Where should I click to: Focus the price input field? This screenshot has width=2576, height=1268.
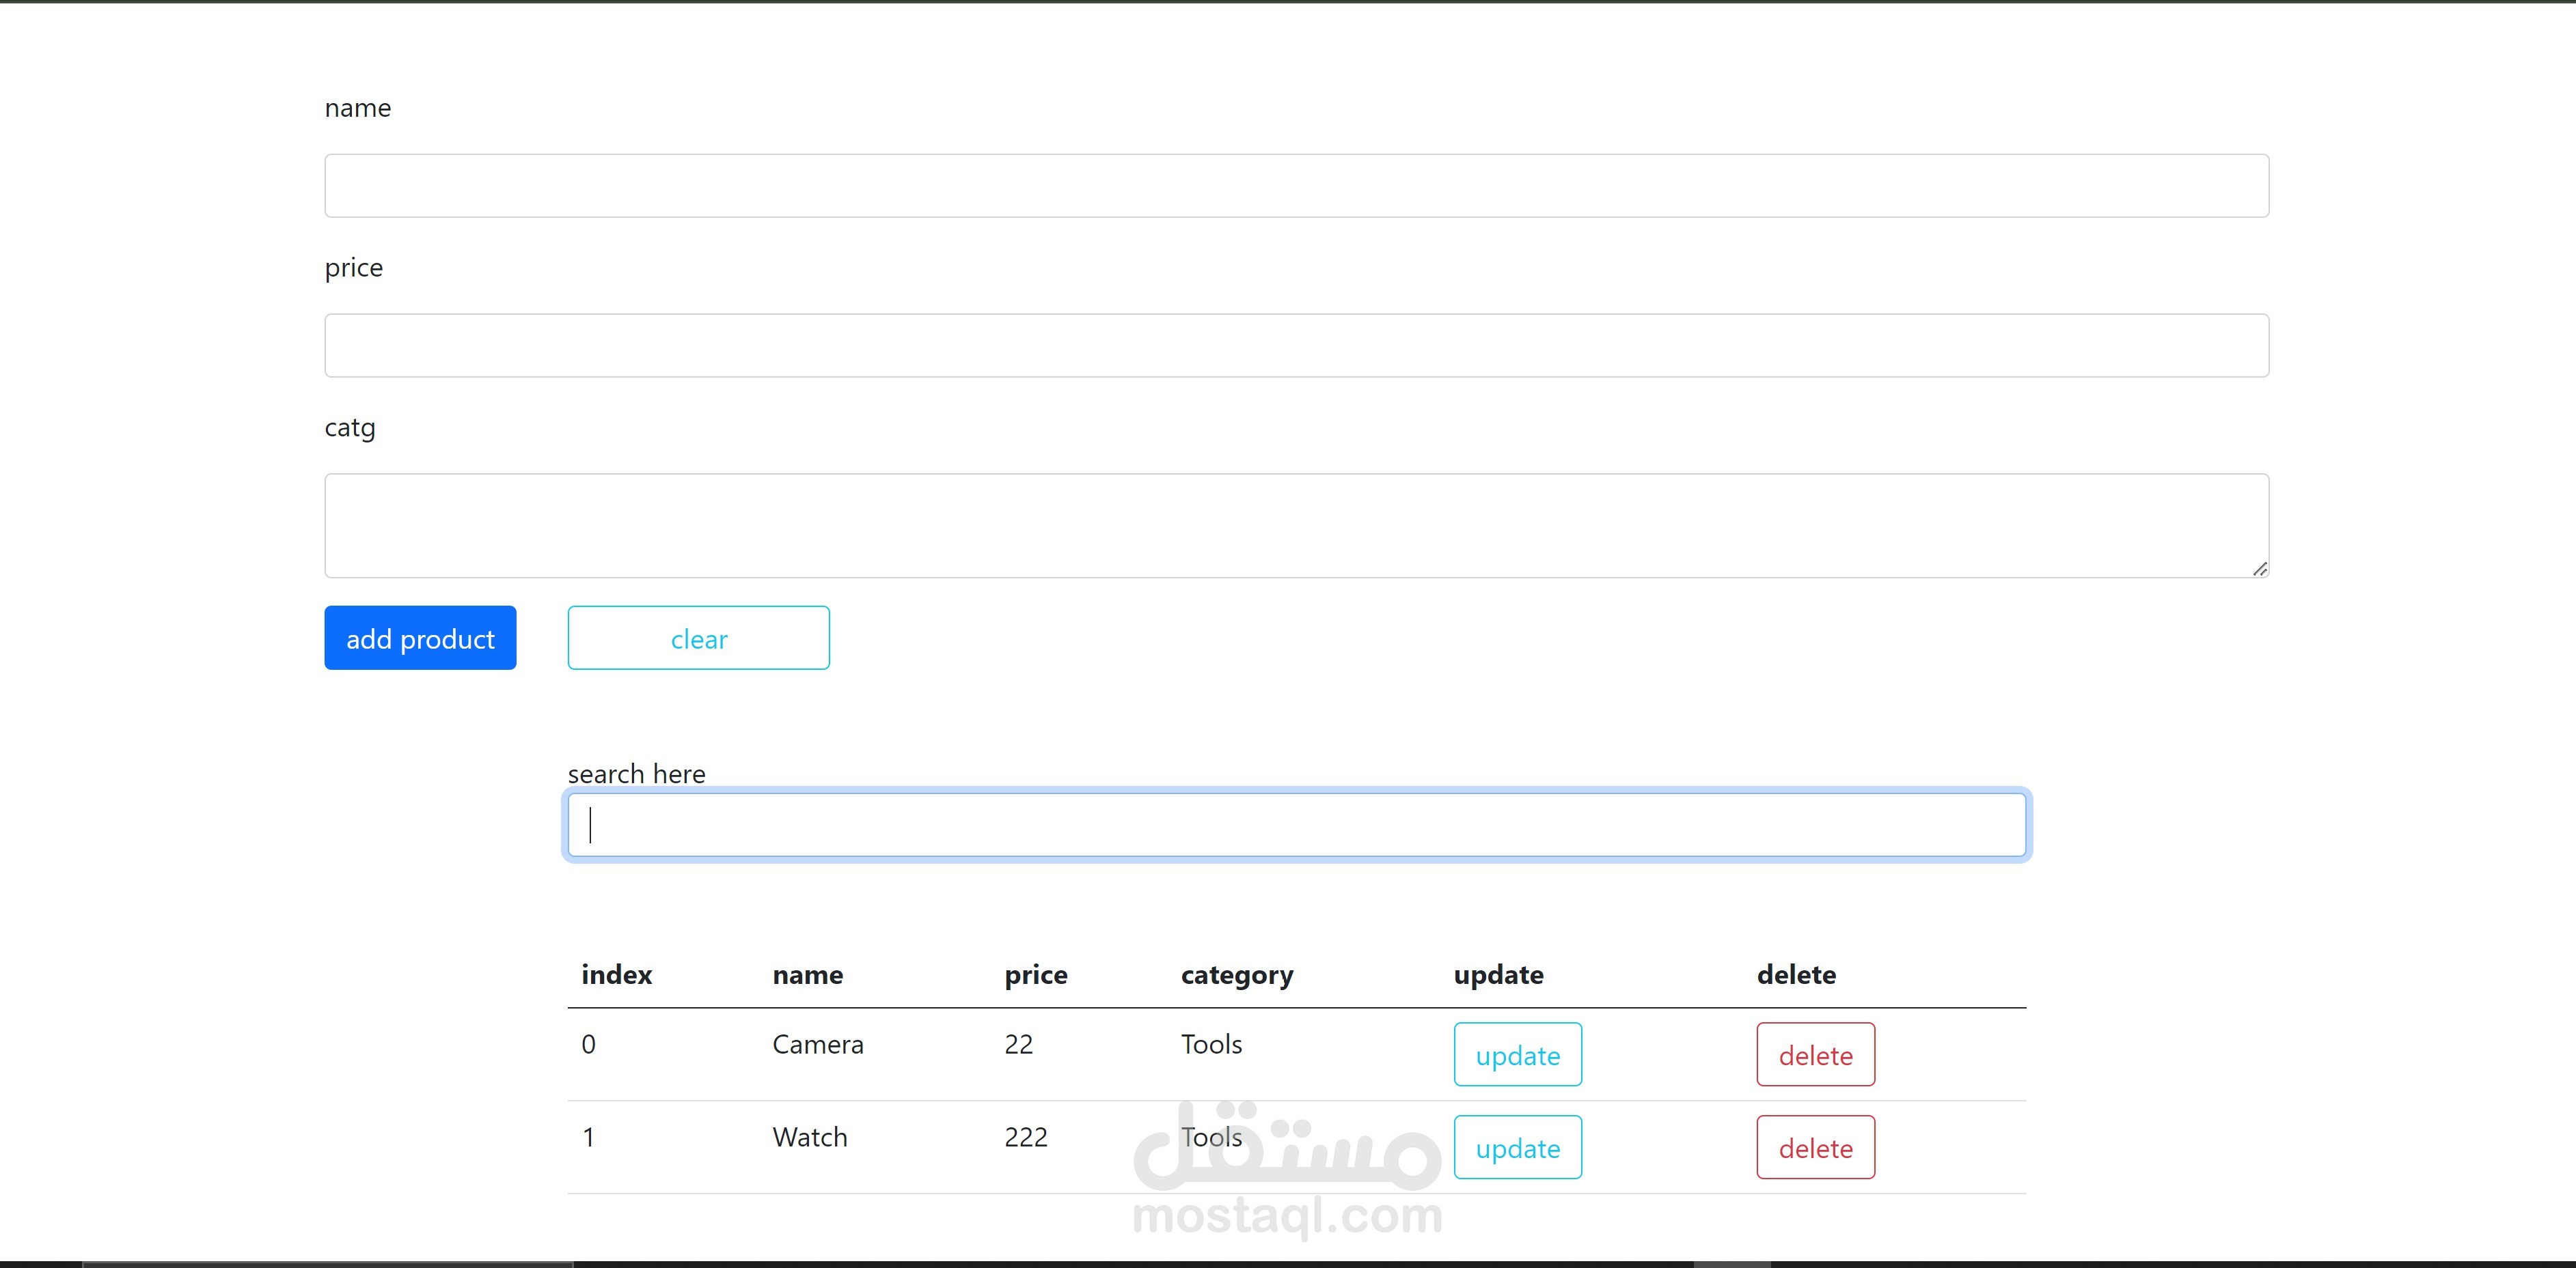point(1296,346)
